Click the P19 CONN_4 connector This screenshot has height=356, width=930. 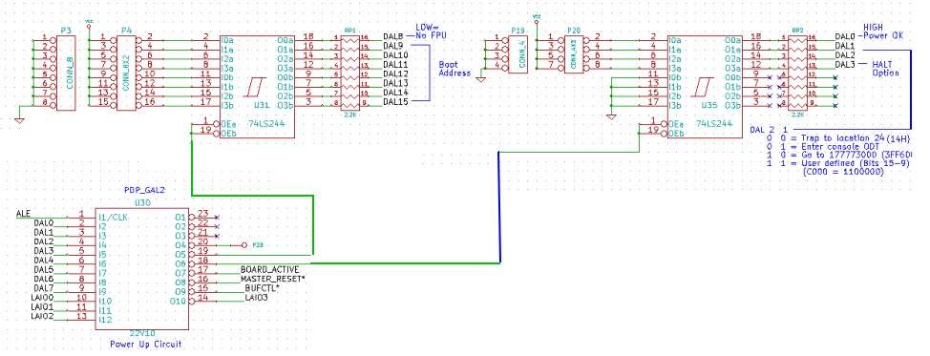[x=518, y=54]
